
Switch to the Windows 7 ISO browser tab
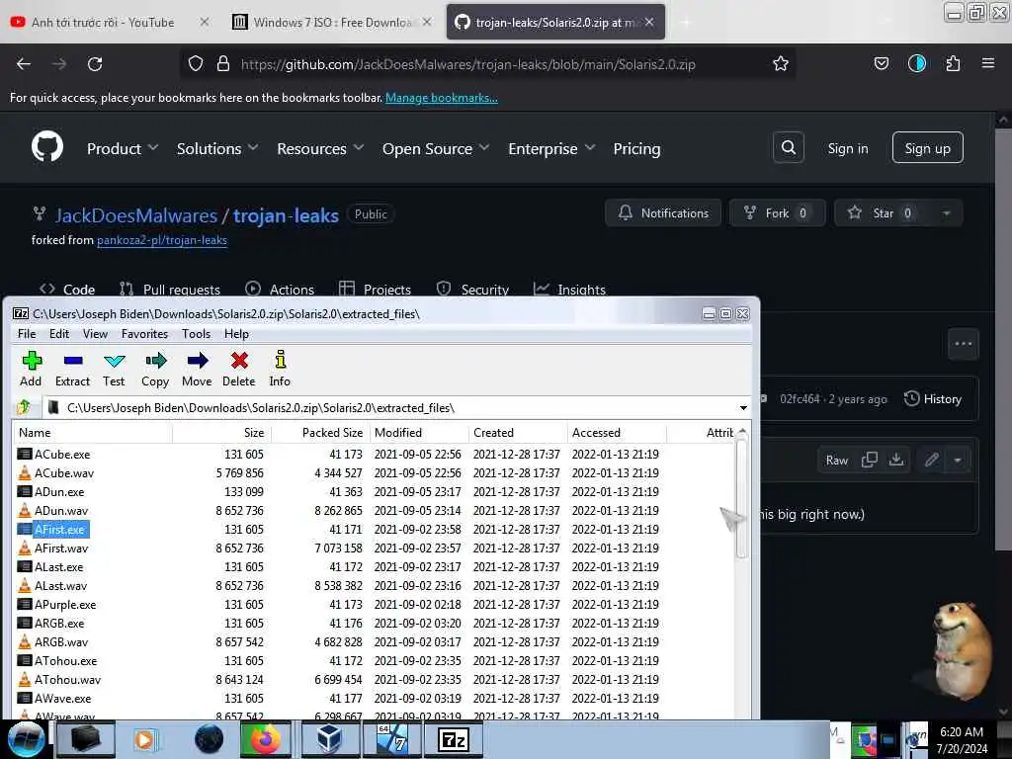(x=331, y=23)
